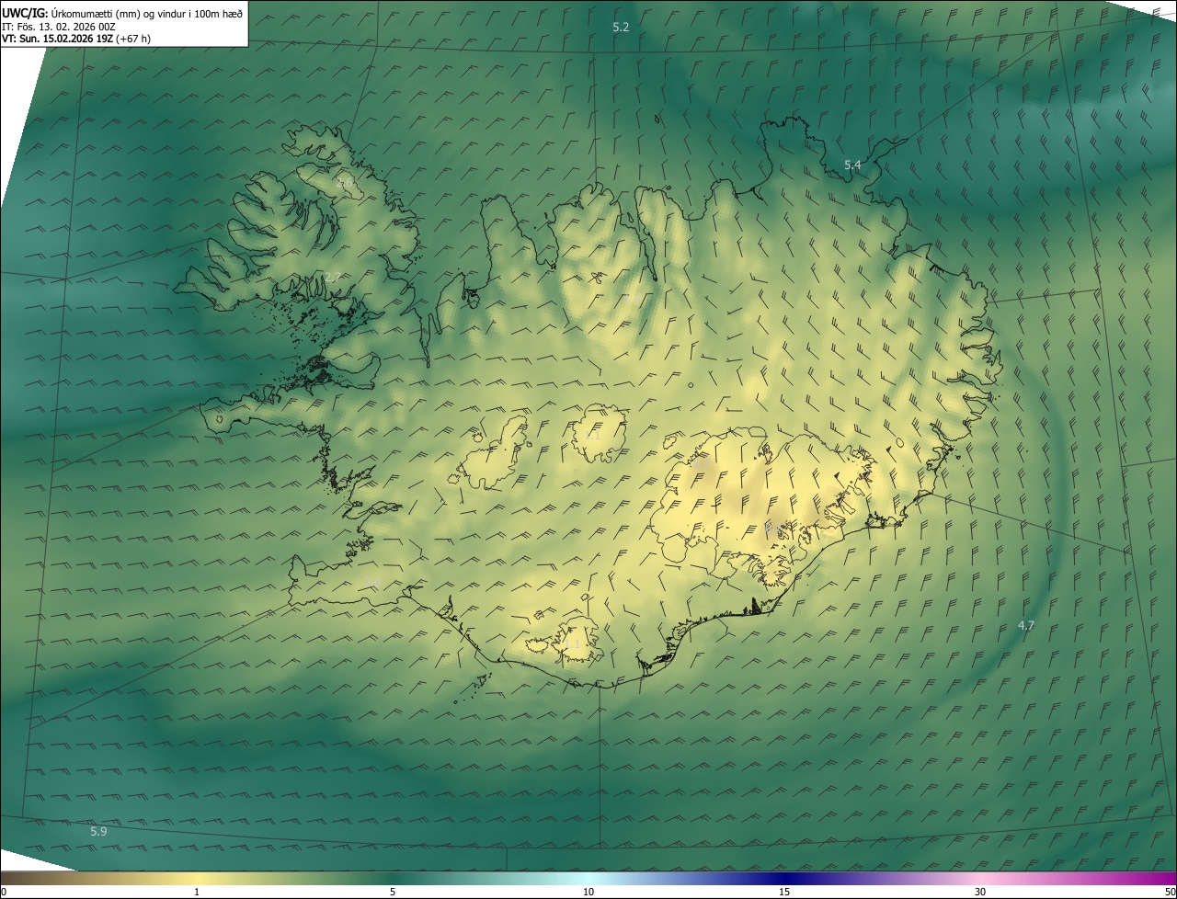Click the 5.4 value label

pyautogui.click(x=852, y=165)
